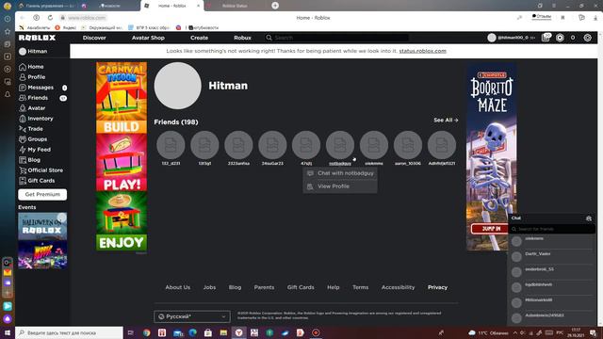Open Groups in the sidebar

(x=33, y=139)
